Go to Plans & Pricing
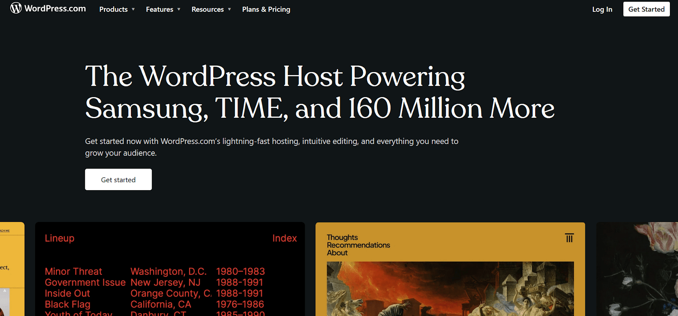Screen dimensions: 678x316 (266, 9)
